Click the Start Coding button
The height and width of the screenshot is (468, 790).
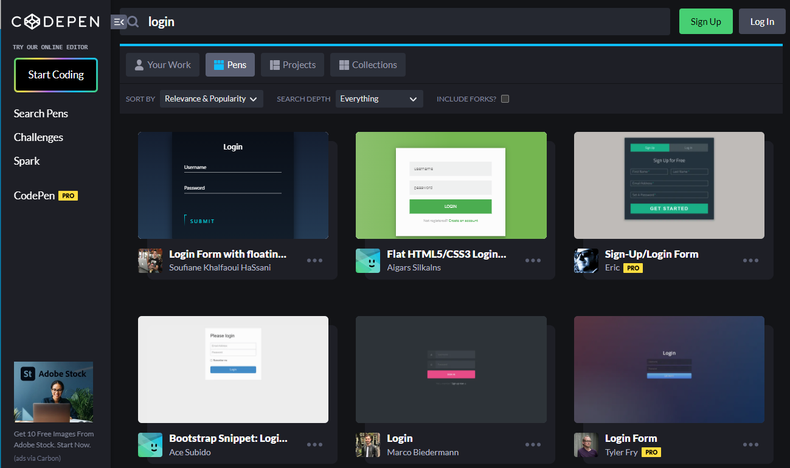tap(56, 75)
